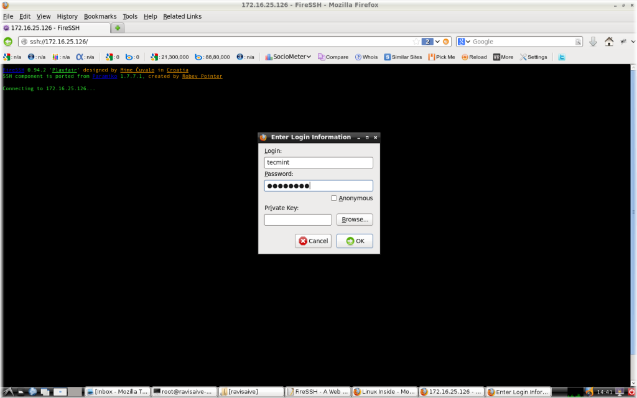
Task: Open the [ravisaive] folder taskbar entry
Action: [251, 392]
